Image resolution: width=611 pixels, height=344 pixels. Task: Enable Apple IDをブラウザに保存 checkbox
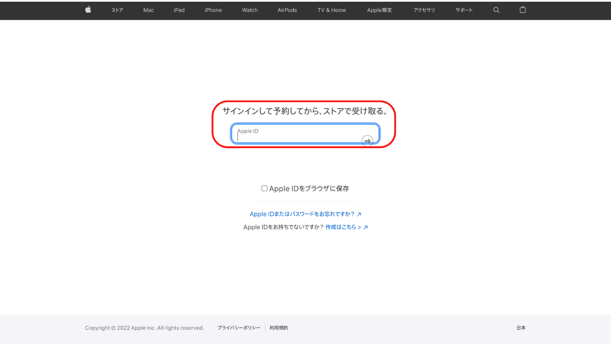(265, 188)
